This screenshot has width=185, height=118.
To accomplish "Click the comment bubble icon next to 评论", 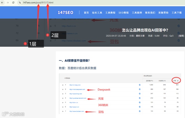I will click(171, 36).
